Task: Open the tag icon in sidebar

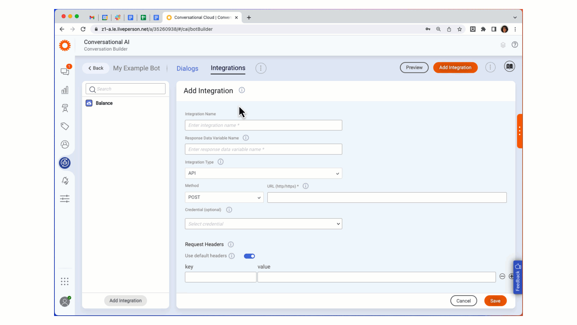Action: (65, 126)
